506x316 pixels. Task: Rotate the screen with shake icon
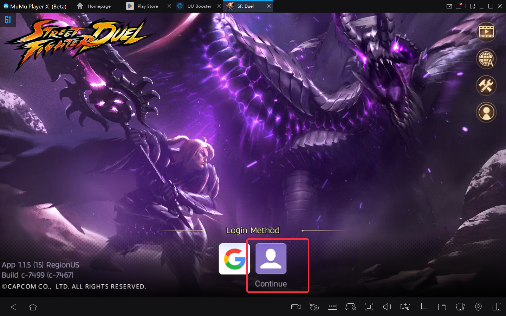[460, 307]
